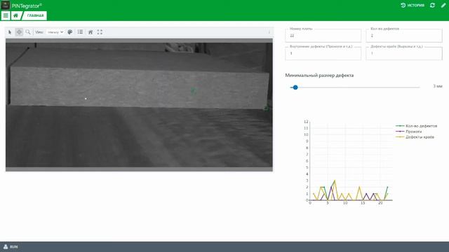The height and width of the screenshot is (252, 449).
Task: Toggle Дефекты краёв series in chart legend
Action: [x=415, y=137]
